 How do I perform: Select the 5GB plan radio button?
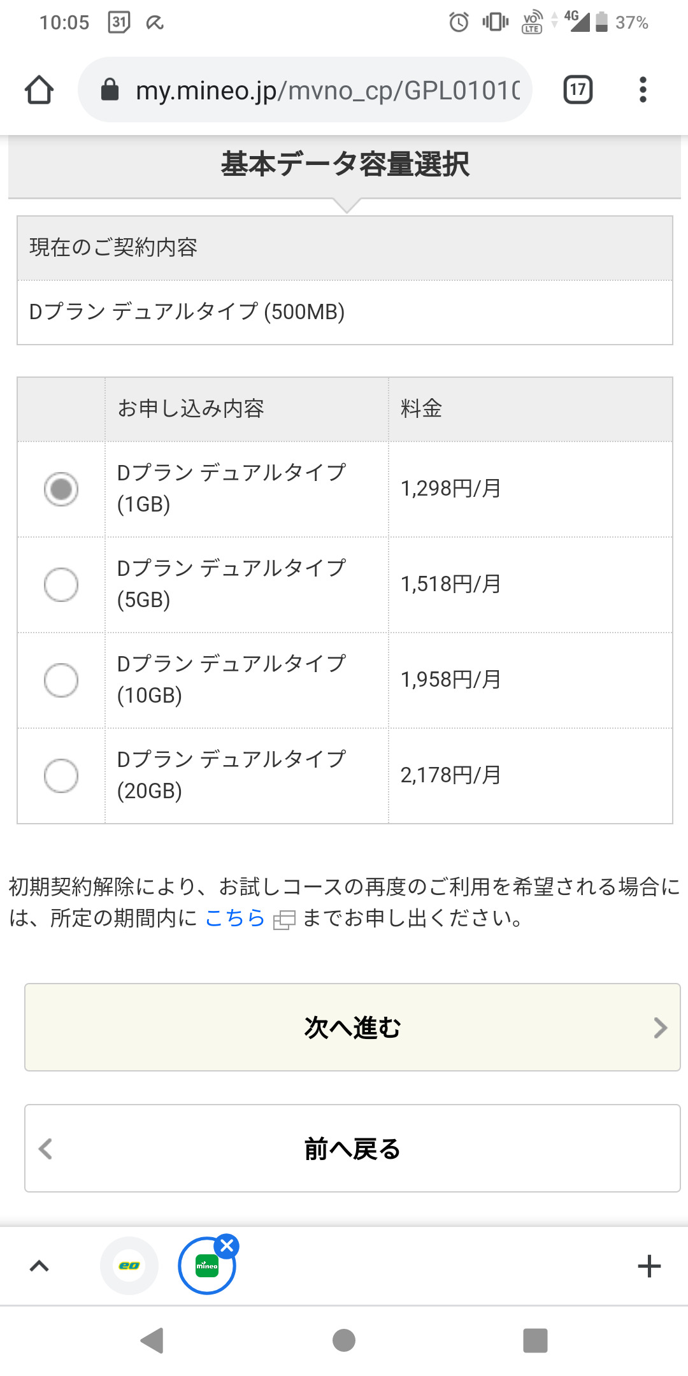61,585
